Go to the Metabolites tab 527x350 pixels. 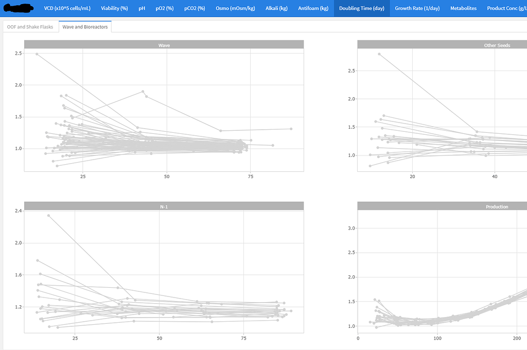click(464, 8)
